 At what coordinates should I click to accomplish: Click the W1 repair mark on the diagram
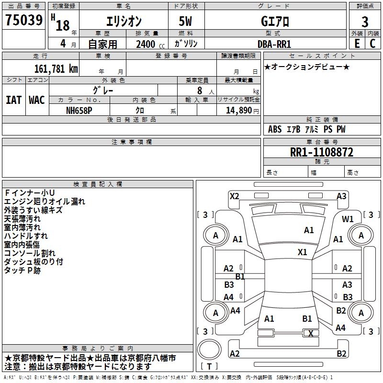[348, 219]
